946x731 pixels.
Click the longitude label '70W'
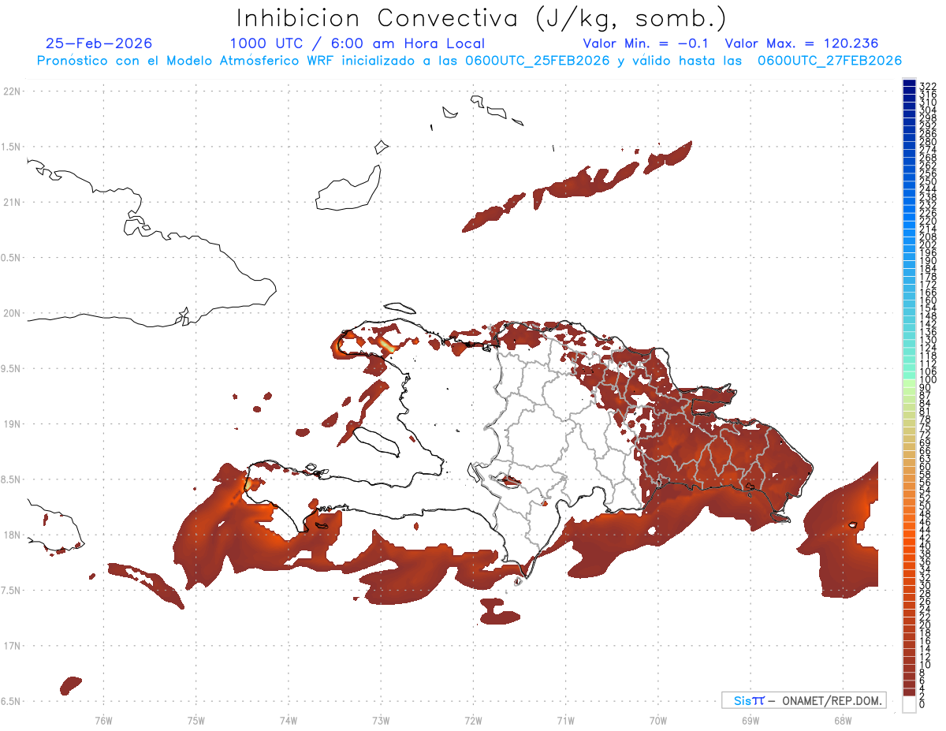tap(658, 719)
